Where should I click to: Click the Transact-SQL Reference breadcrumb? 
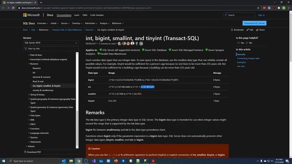pos(67,30)
